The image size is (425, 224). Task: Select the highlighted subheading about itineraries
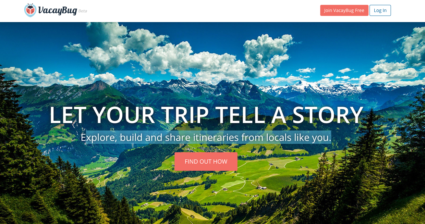206,137
